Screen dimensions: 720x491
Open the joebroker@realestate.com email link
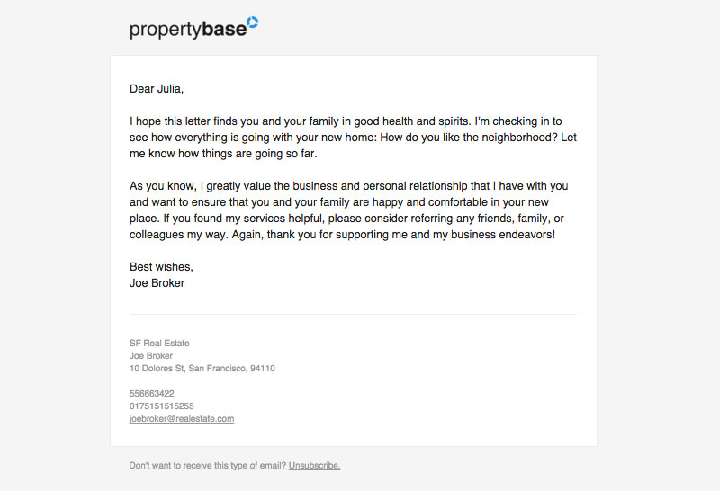click(x=182, y=418)
